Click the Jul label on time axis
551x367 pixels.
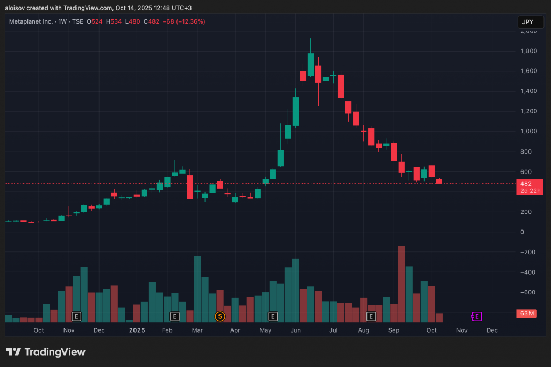point(334,330)
